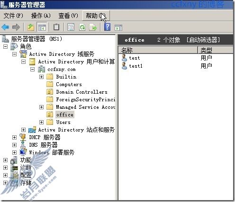
Task: Click the test user icon
Action: tap(124, 58)
